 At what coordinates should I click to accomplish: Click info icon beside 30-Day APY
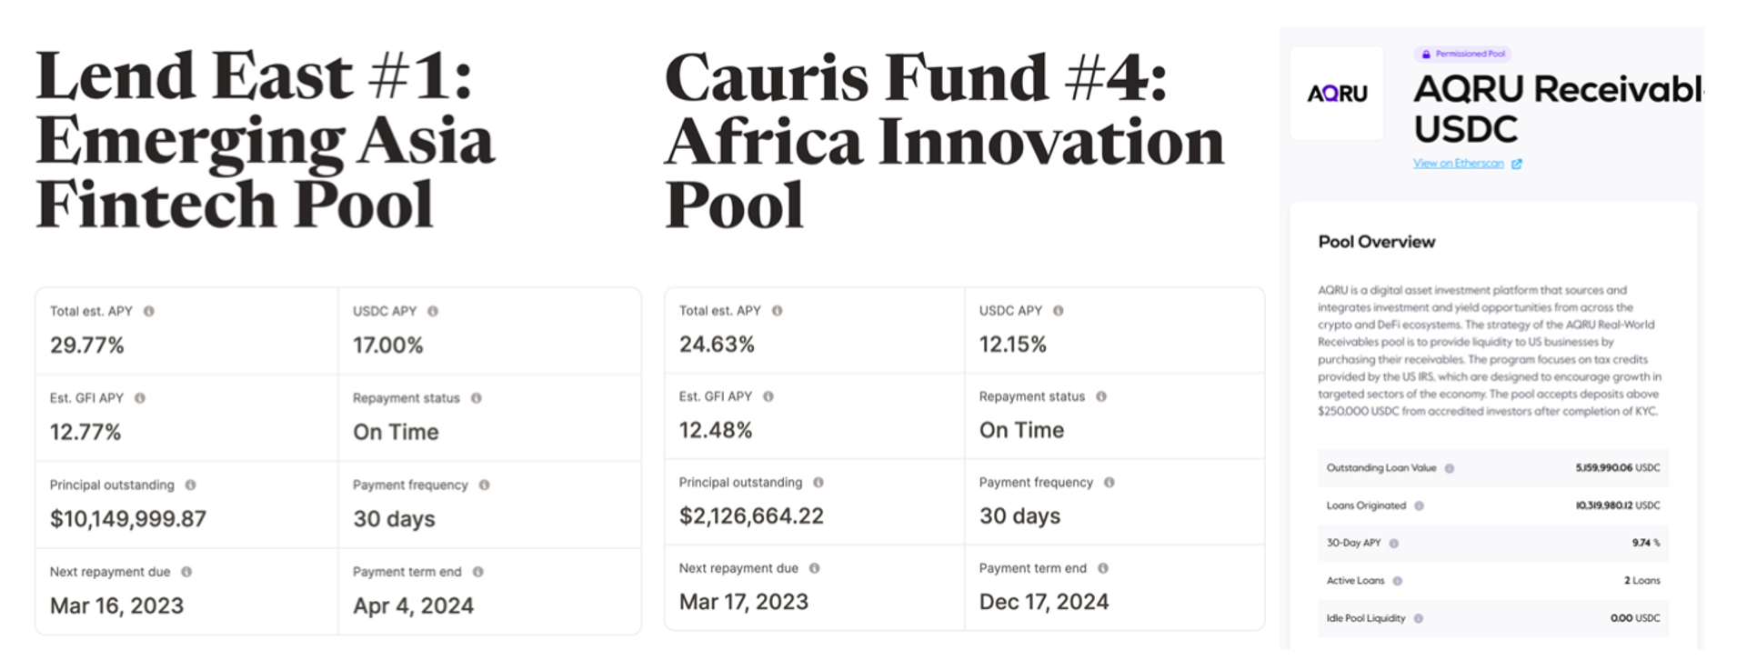point(1394,544)
